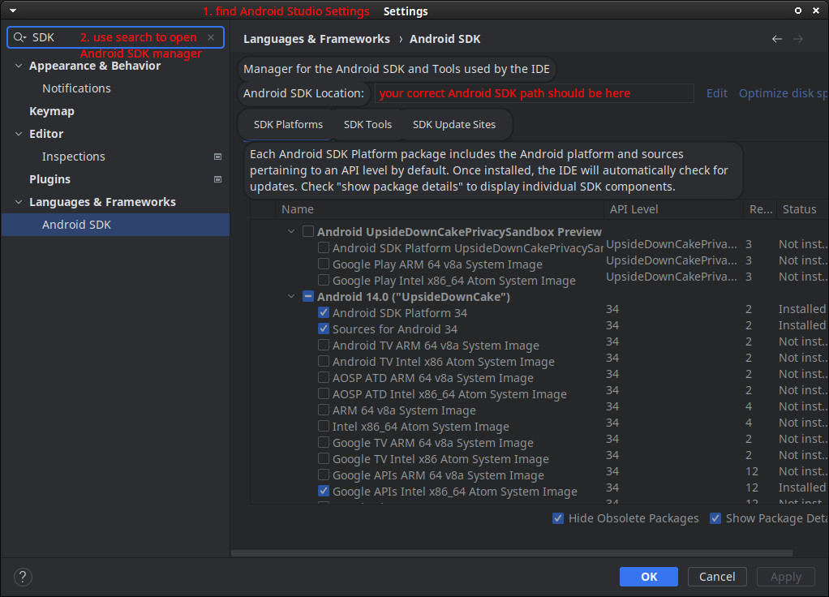Sort by Name column header
Image resolution: width=829 pixels, height=597 pixels.
pyautogui.click(x=439, y=209)
